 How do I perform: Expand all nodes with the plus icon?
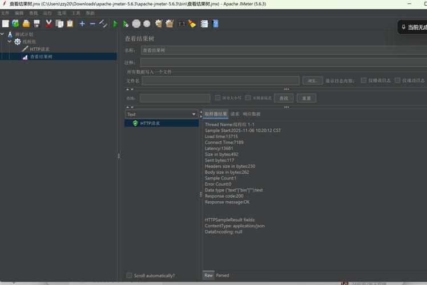[82, 24]
